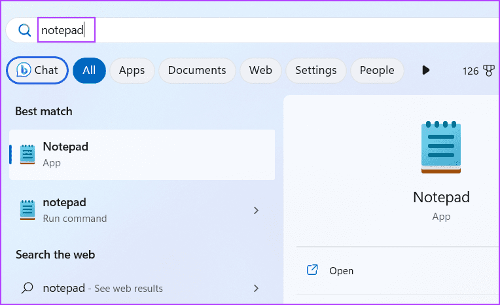The height and width of the screenshot is (305, 500).
Task: Select notepad Run command result
Action: [x=142, y=210]
